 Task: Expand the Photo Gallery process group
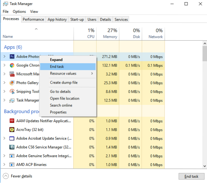click(4, 83)
